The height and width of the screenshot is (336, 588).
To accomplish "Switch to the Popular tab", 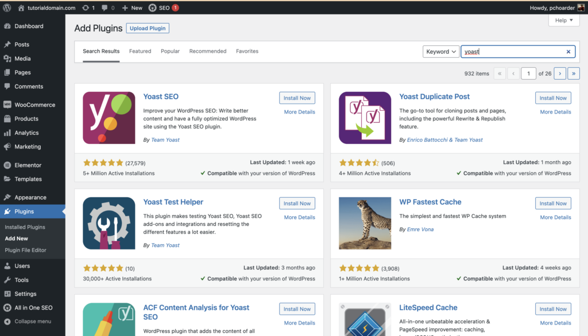I will click(170, 52).
